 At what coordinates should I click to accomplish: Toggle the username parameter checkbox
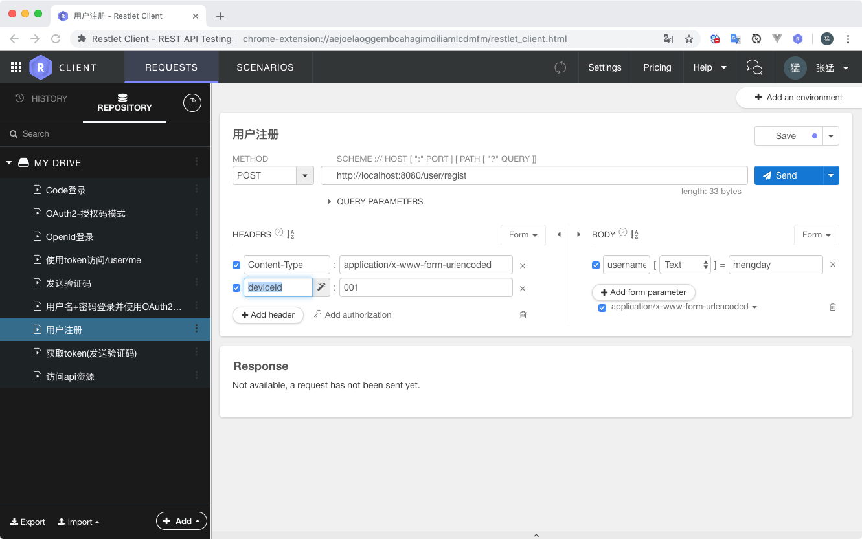(x=596, y=265)
